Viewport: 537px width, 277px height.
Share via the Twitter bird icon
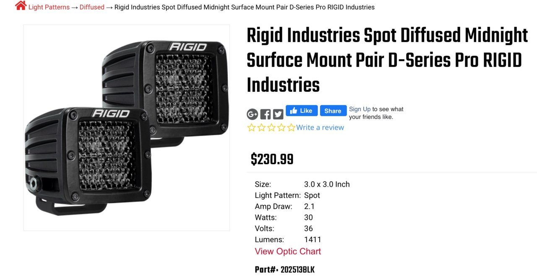pyautogui.click(x=278, y=114)
